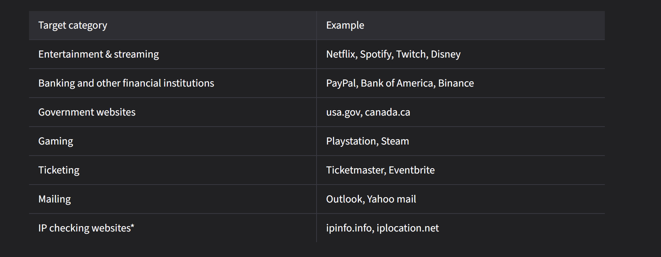The height and width of the screenshot is (257, 661).
Task: Select the "Entertainment & streaming" category cell
Action: 98,55
